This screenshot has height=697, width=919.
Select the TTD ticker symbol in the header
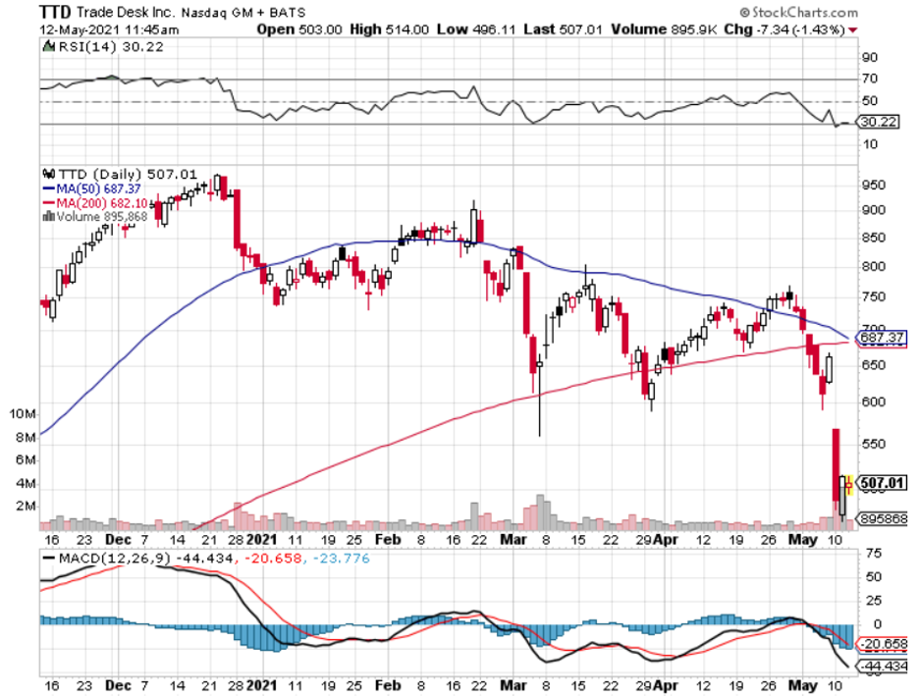click(x=55, y=12)
